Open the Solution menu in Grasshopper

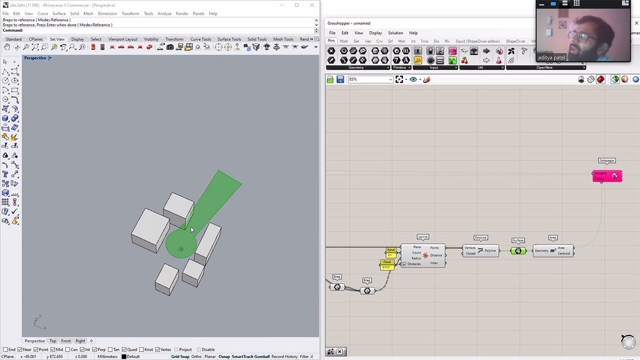395,33
